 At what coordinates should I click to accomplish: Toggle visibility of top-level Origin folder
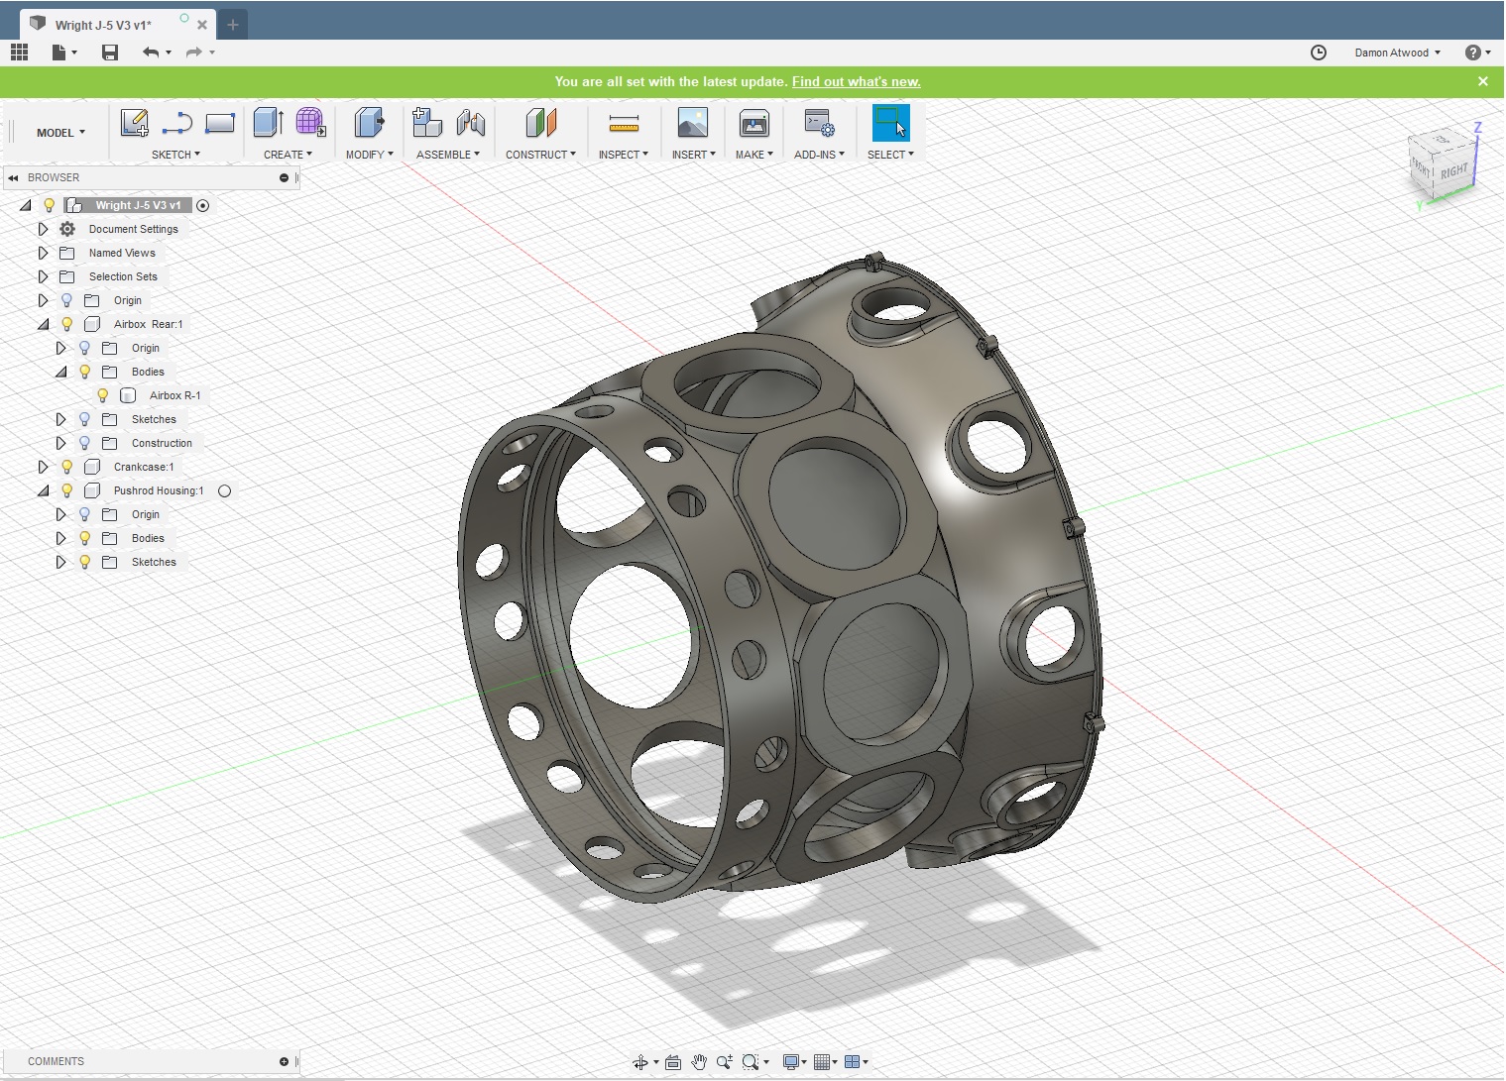(x=66, y=300)
